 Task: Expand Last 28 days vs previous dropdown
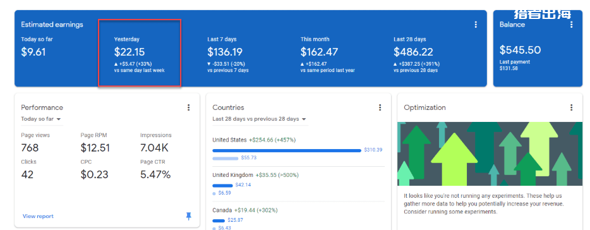click(x=259, y=119)
